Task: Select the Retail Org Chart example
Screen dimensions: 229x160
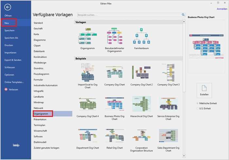Action: coord(114,136)
